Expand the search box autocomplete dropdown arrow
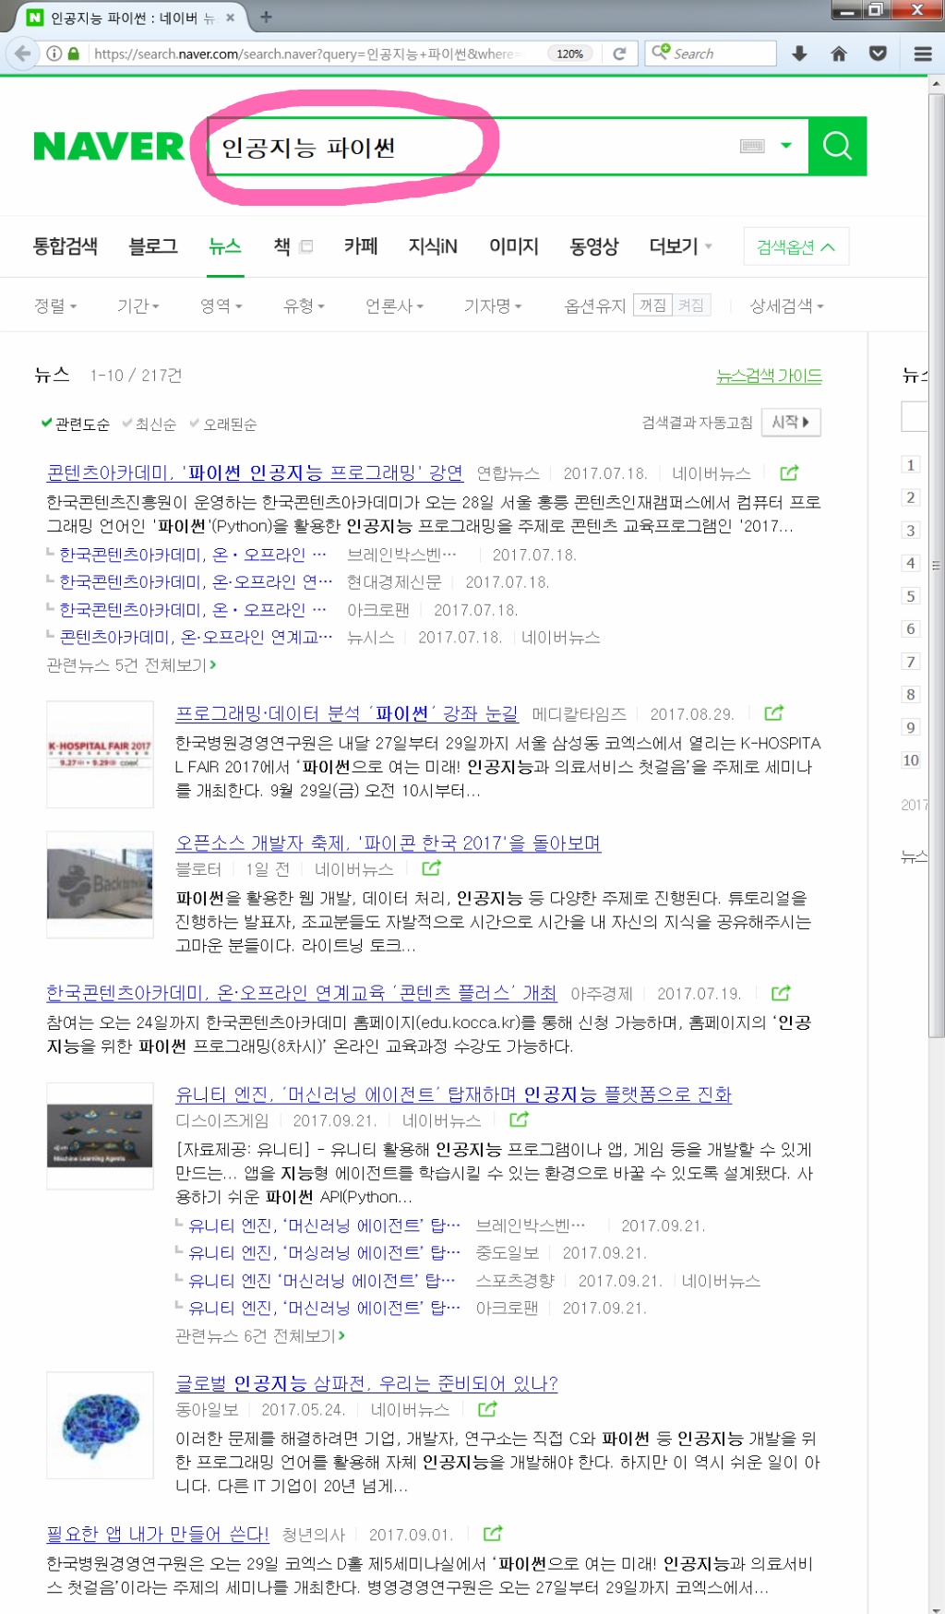Screen dimensions: 945x1614 [786, 145]
